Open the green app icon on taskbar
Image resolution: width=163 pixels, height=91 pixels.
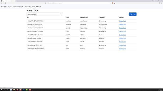coord(27,90)
